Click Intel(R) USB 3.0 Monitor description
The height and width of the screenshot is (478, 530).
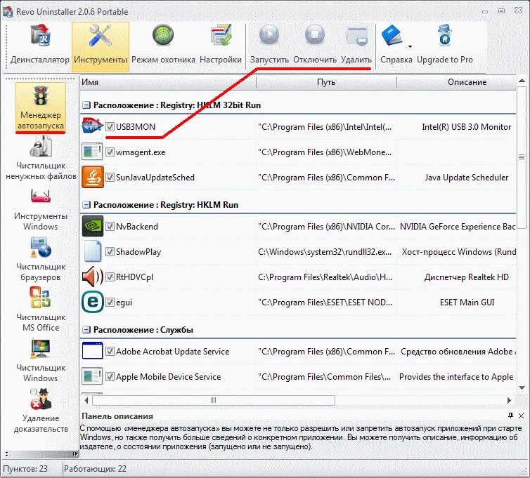[467, 126]
